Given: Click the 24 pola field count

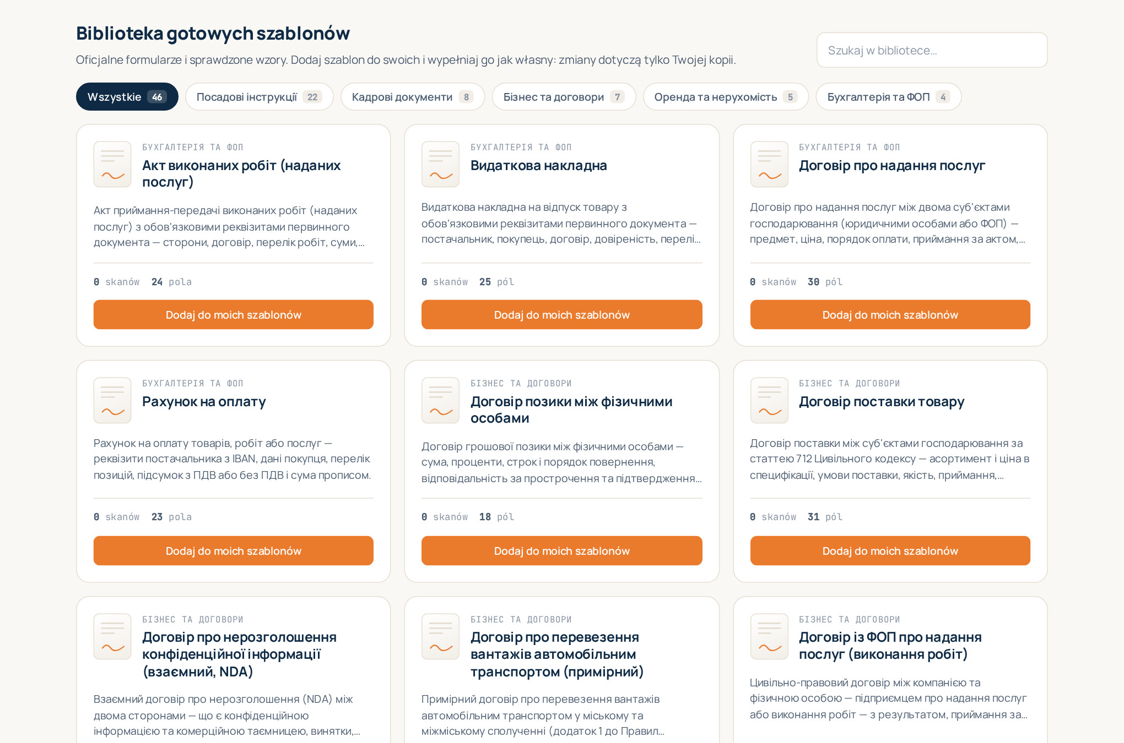Looking at the screenshot, I should click(171, 282).
